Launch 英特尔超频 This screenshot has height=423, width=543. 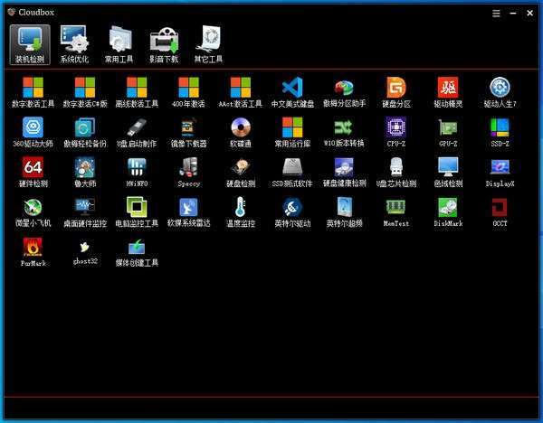point(344,212)
